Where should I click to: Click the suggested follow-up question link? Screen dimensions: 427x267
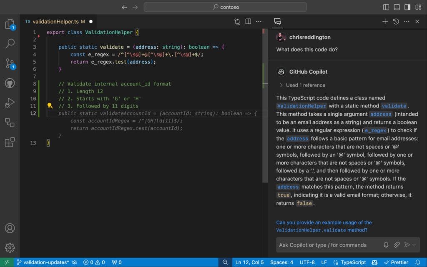pyautogui.click(x=324, y=226)
